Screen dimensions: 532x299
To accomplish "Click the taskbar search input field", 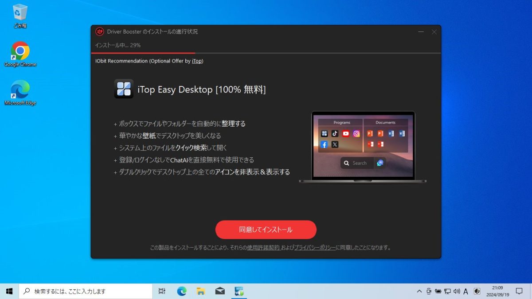I will 86,291.
